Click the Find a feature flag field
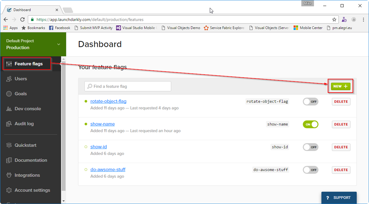This screenshot has width=369, height=204. [128, 87]
